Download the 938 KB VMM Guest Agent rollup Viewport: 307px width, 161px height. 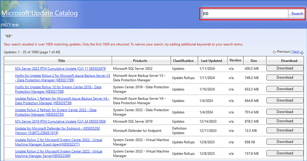[285, 141]
